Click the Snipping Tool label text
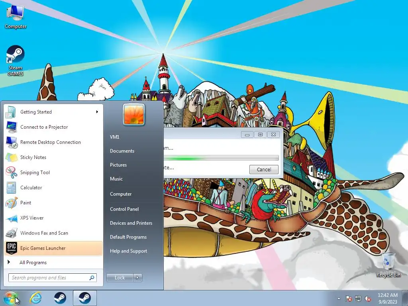The height and width of the screenshot is (306, 408). (x=35, y=173)
